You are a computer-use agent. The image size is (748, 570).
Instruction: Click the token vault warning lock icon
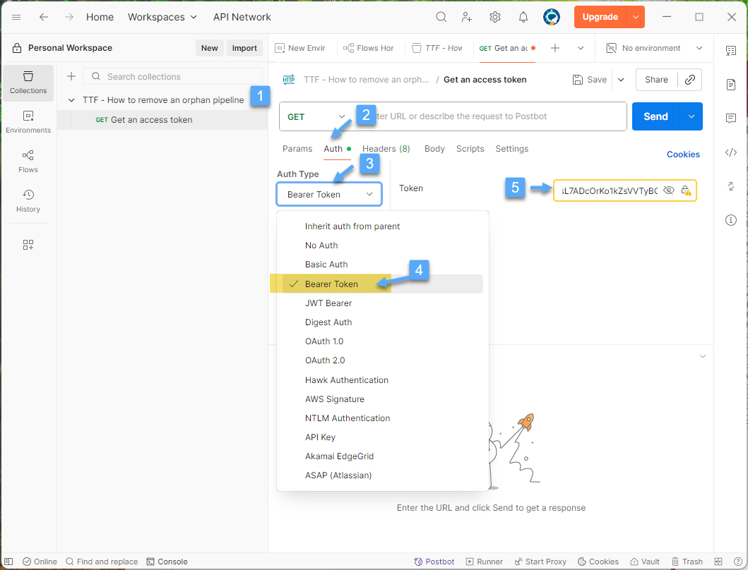686,190
